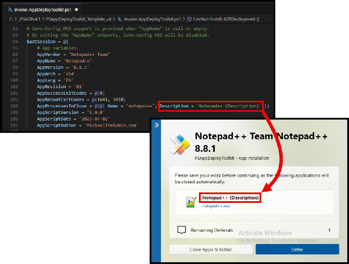Open the Invoke-AppDeployToolkit.ps1 breadcrumb file entry
This screenshot has height=264, width=349.
[153, 19]
